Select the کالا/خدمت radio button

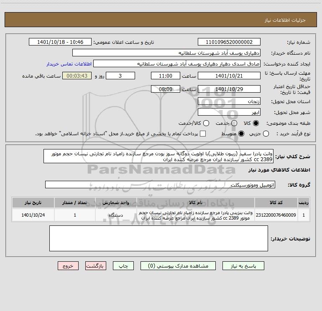click(206, 123)
